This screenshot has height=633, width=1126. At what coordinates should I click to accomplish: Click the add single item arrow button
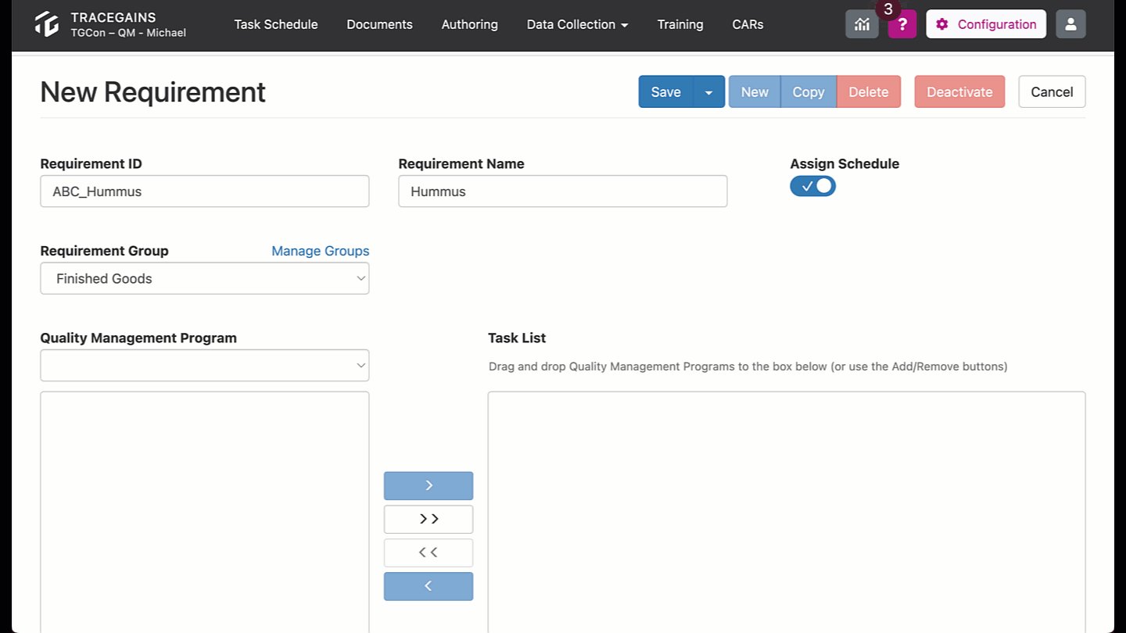[x=429, y=485]
